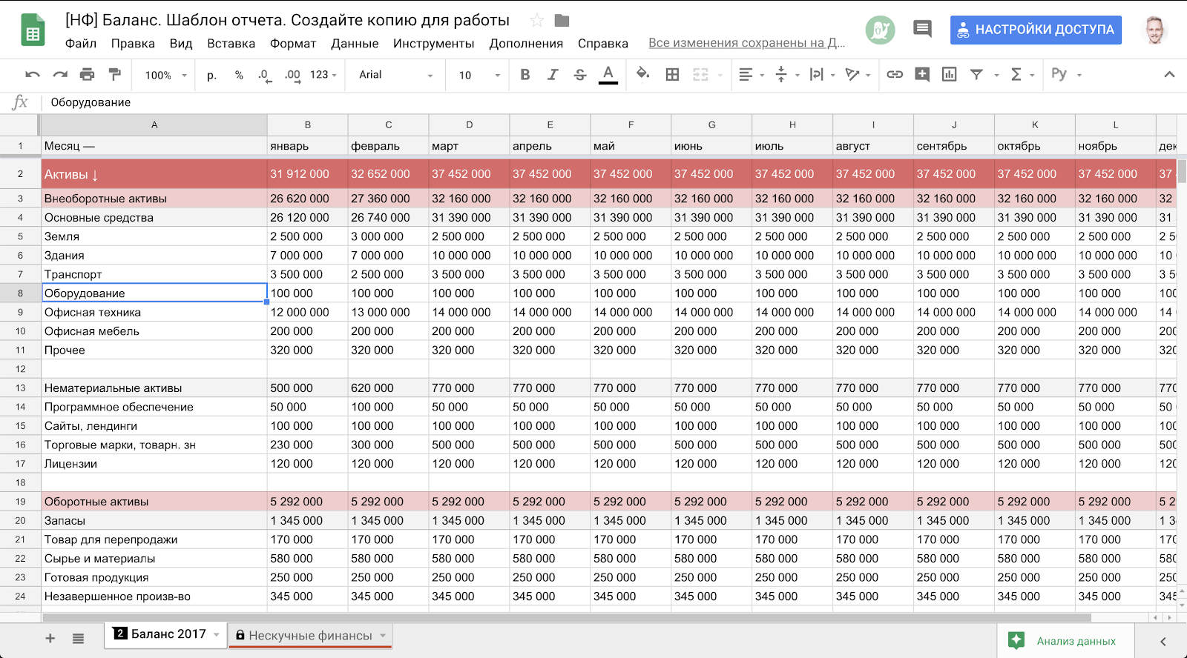This screenshot has width=1187, height=658.
Task: Open the Дополнения menu
Action: (526, 44)
